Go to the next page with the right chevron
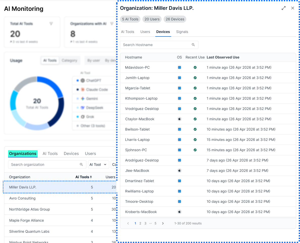Image resolution: width=300 pixels, height=243 pixels. tap(163, 223)
